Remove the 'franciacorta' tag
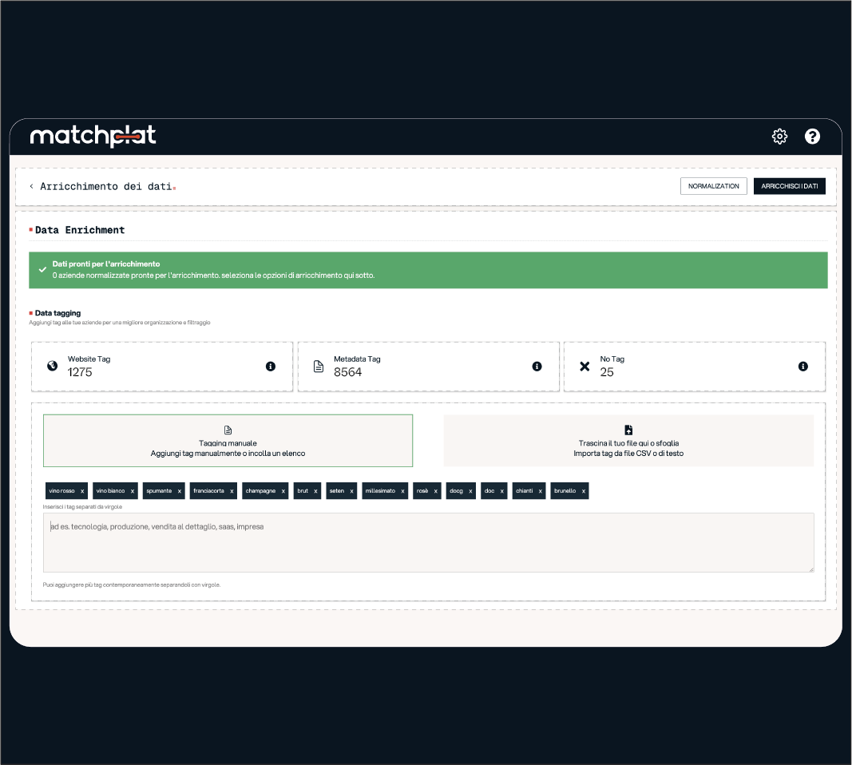This screenshot has width=852, height=765. pos(232,491)
